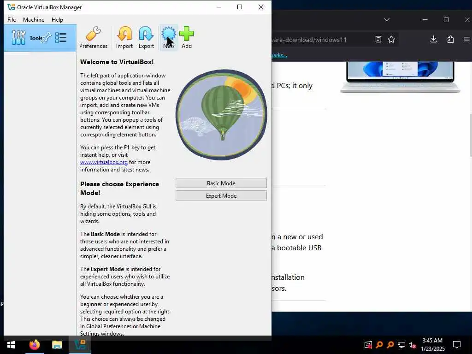This screenshot has height=354, width=472.
Task: Click the hot air balloon welcome image
Action: point(221,115)
